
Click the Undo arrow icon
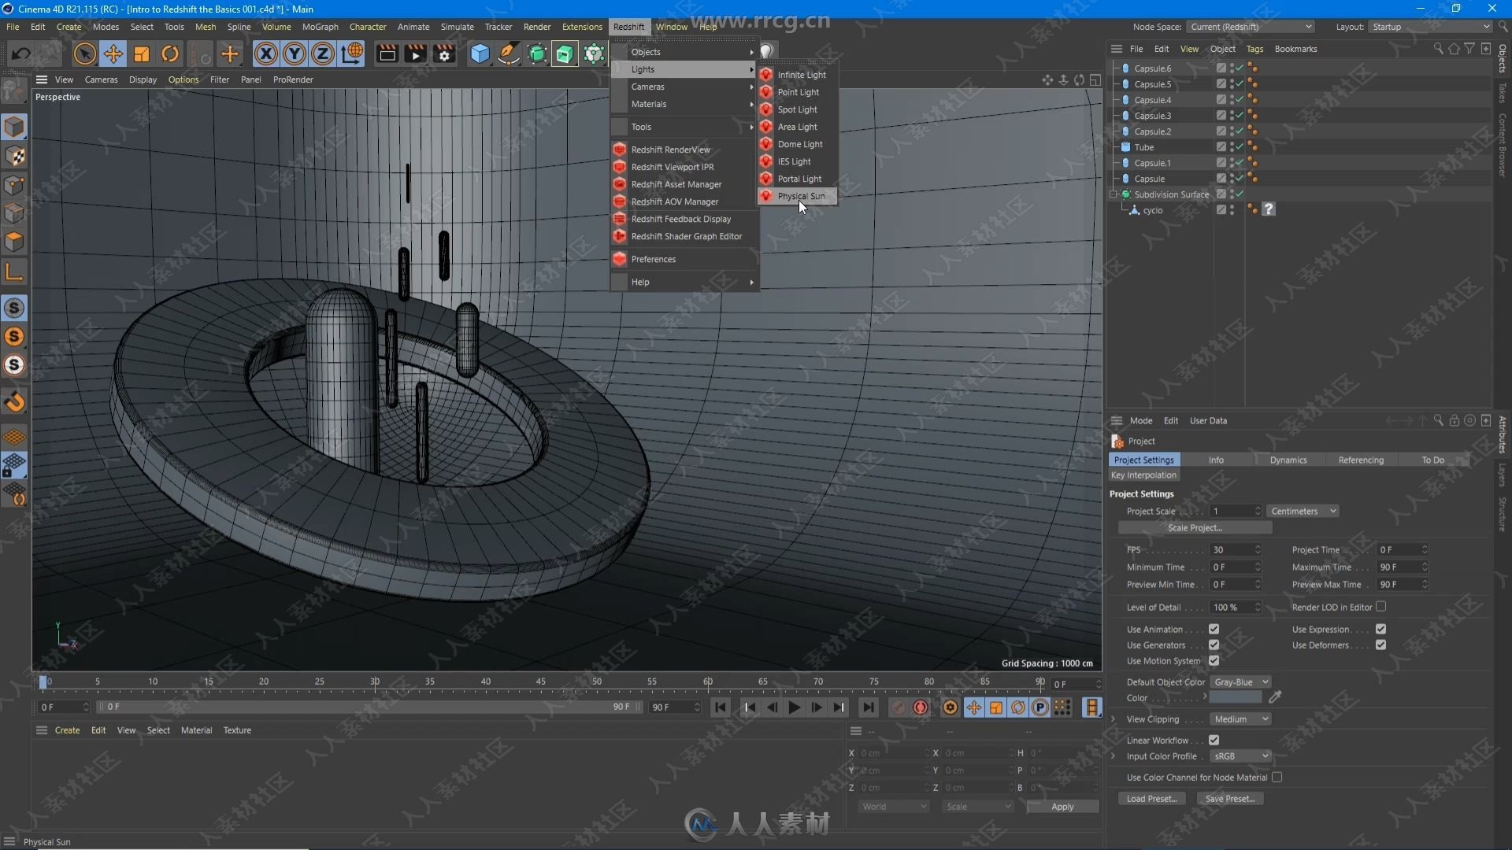[x=21, y=54]
